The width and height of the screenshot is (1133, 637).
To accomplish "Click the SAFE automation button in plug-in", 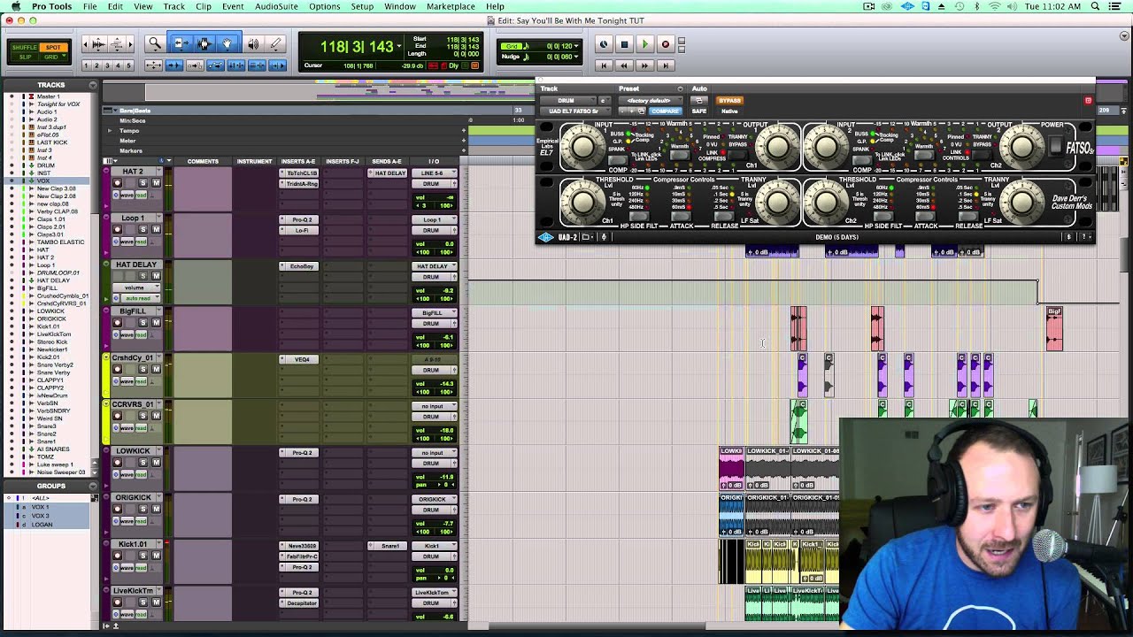I will pos(699,111).
